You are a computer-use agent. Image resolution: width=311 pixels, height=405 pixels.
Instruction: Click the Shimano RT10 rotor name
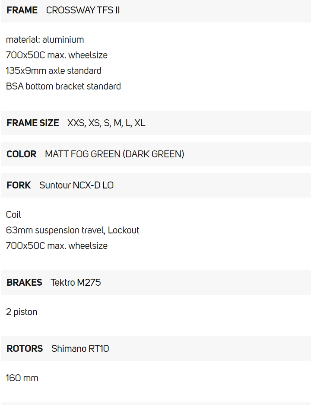80,349
